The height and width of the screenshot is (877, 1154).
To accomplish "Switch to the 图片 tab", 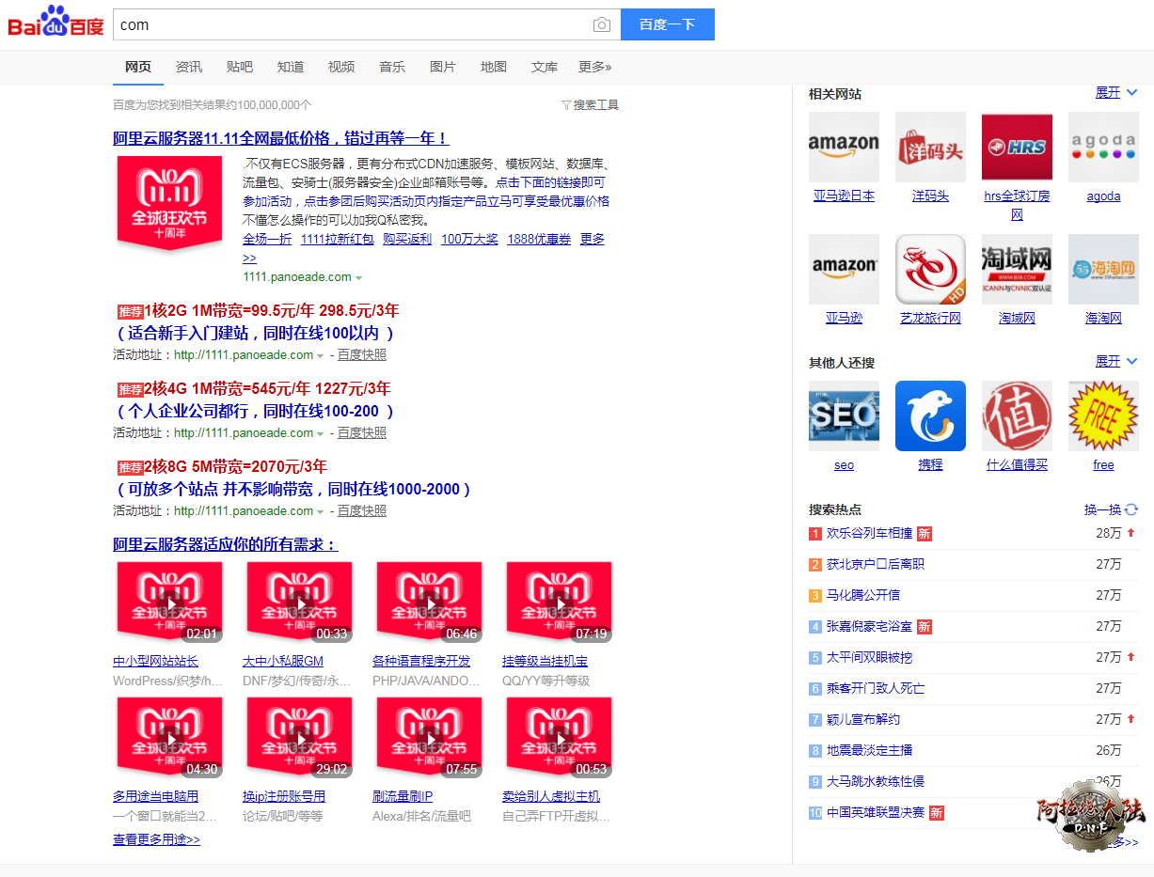I will click(443, 67).
